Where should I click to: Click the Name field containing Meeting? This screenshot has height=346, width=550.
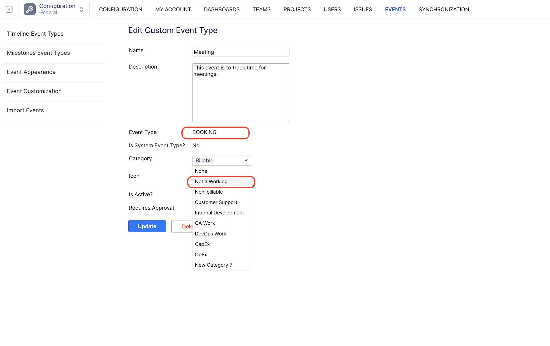(x=241, y=52)
